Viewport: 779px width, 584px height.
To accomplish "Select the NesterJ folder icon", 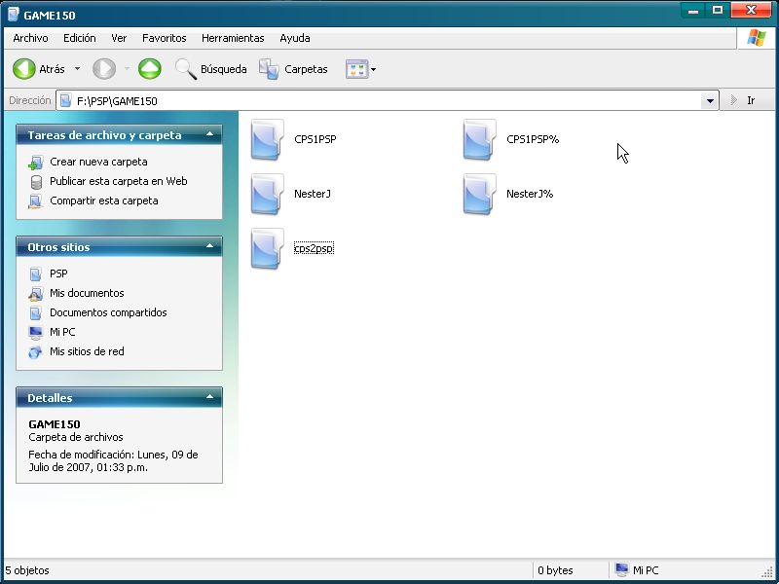I will pyautogui.click(x=267, y=194).
